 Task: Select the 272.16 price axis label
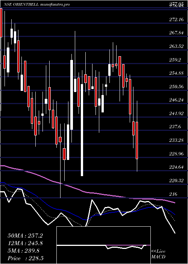176,20
